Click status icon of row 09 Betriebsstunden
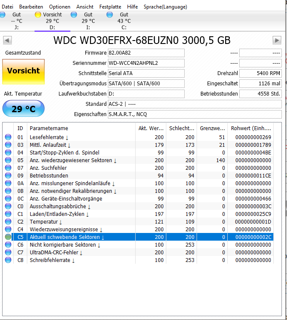 pos(8,175)
